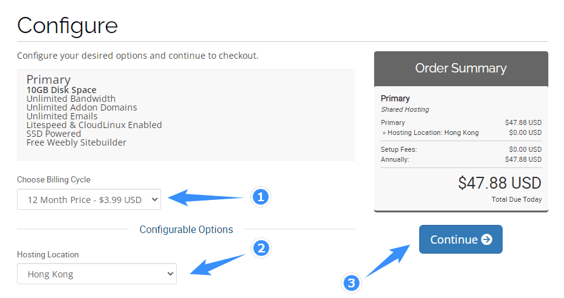Click the Hosting Location label
The height and width of the screenshot is (298, 564).
click(48, 255)
